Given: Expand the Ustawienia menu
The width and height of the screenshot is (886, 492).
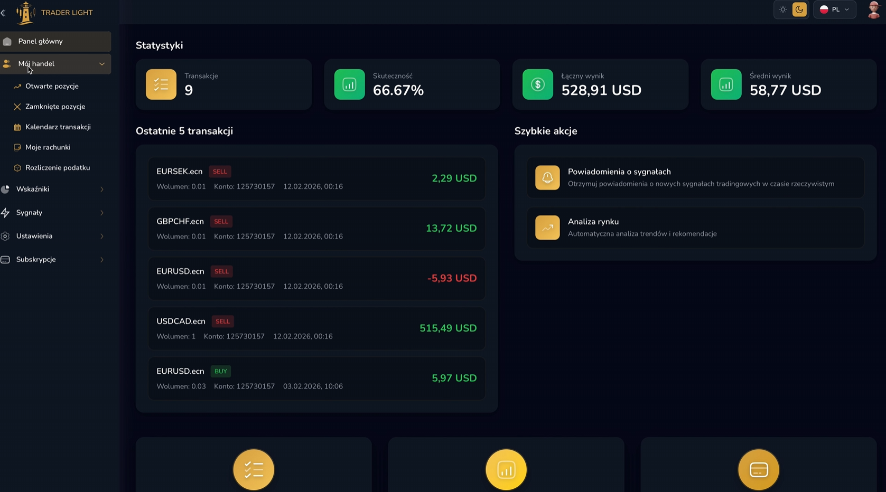Looking at the screenshot, I should point(34,236).
